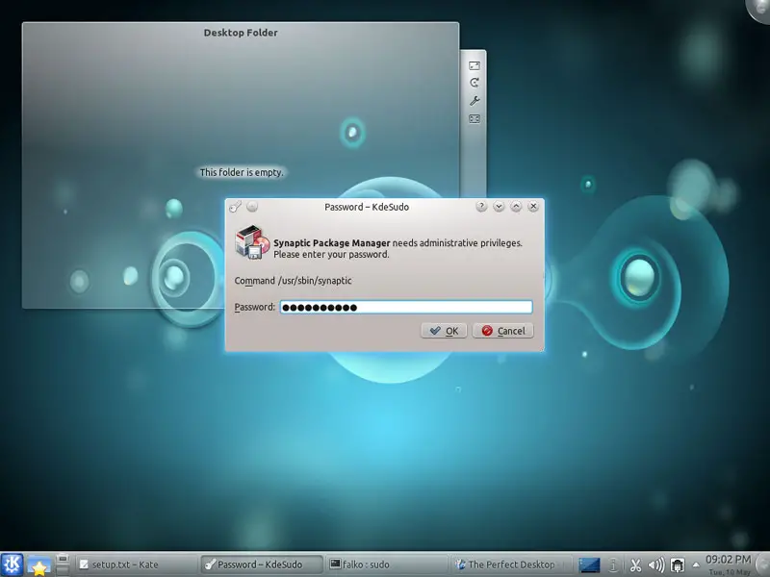Click the info notifications icon in system tray
770x577 pixels.
pyautogui.click(x=613, y=565)
